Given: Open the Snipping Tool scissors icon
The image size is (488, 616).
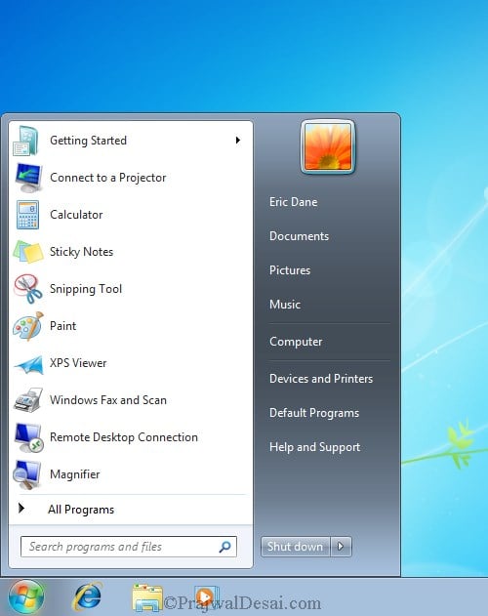Looking at the screenshot, I should pyautogui.click(x=27, y=289).
